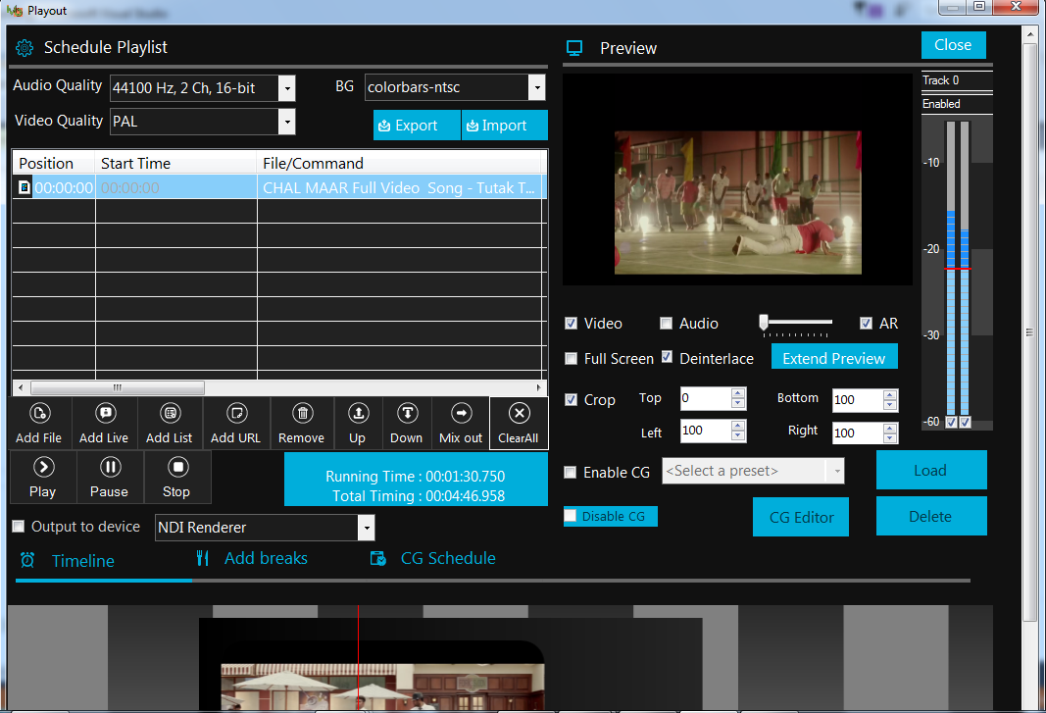Toggle the Audio checkbox

click(x=666, y=323)
